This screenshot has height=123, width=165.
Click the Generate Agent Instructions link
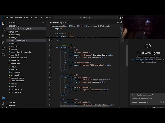143,60
